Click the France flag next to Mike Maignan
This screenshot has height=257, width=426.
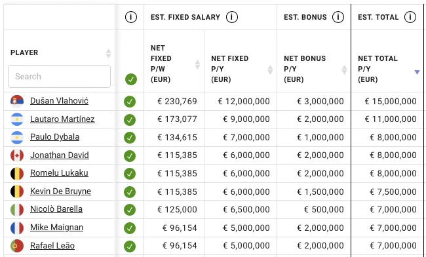pos(17,228)
